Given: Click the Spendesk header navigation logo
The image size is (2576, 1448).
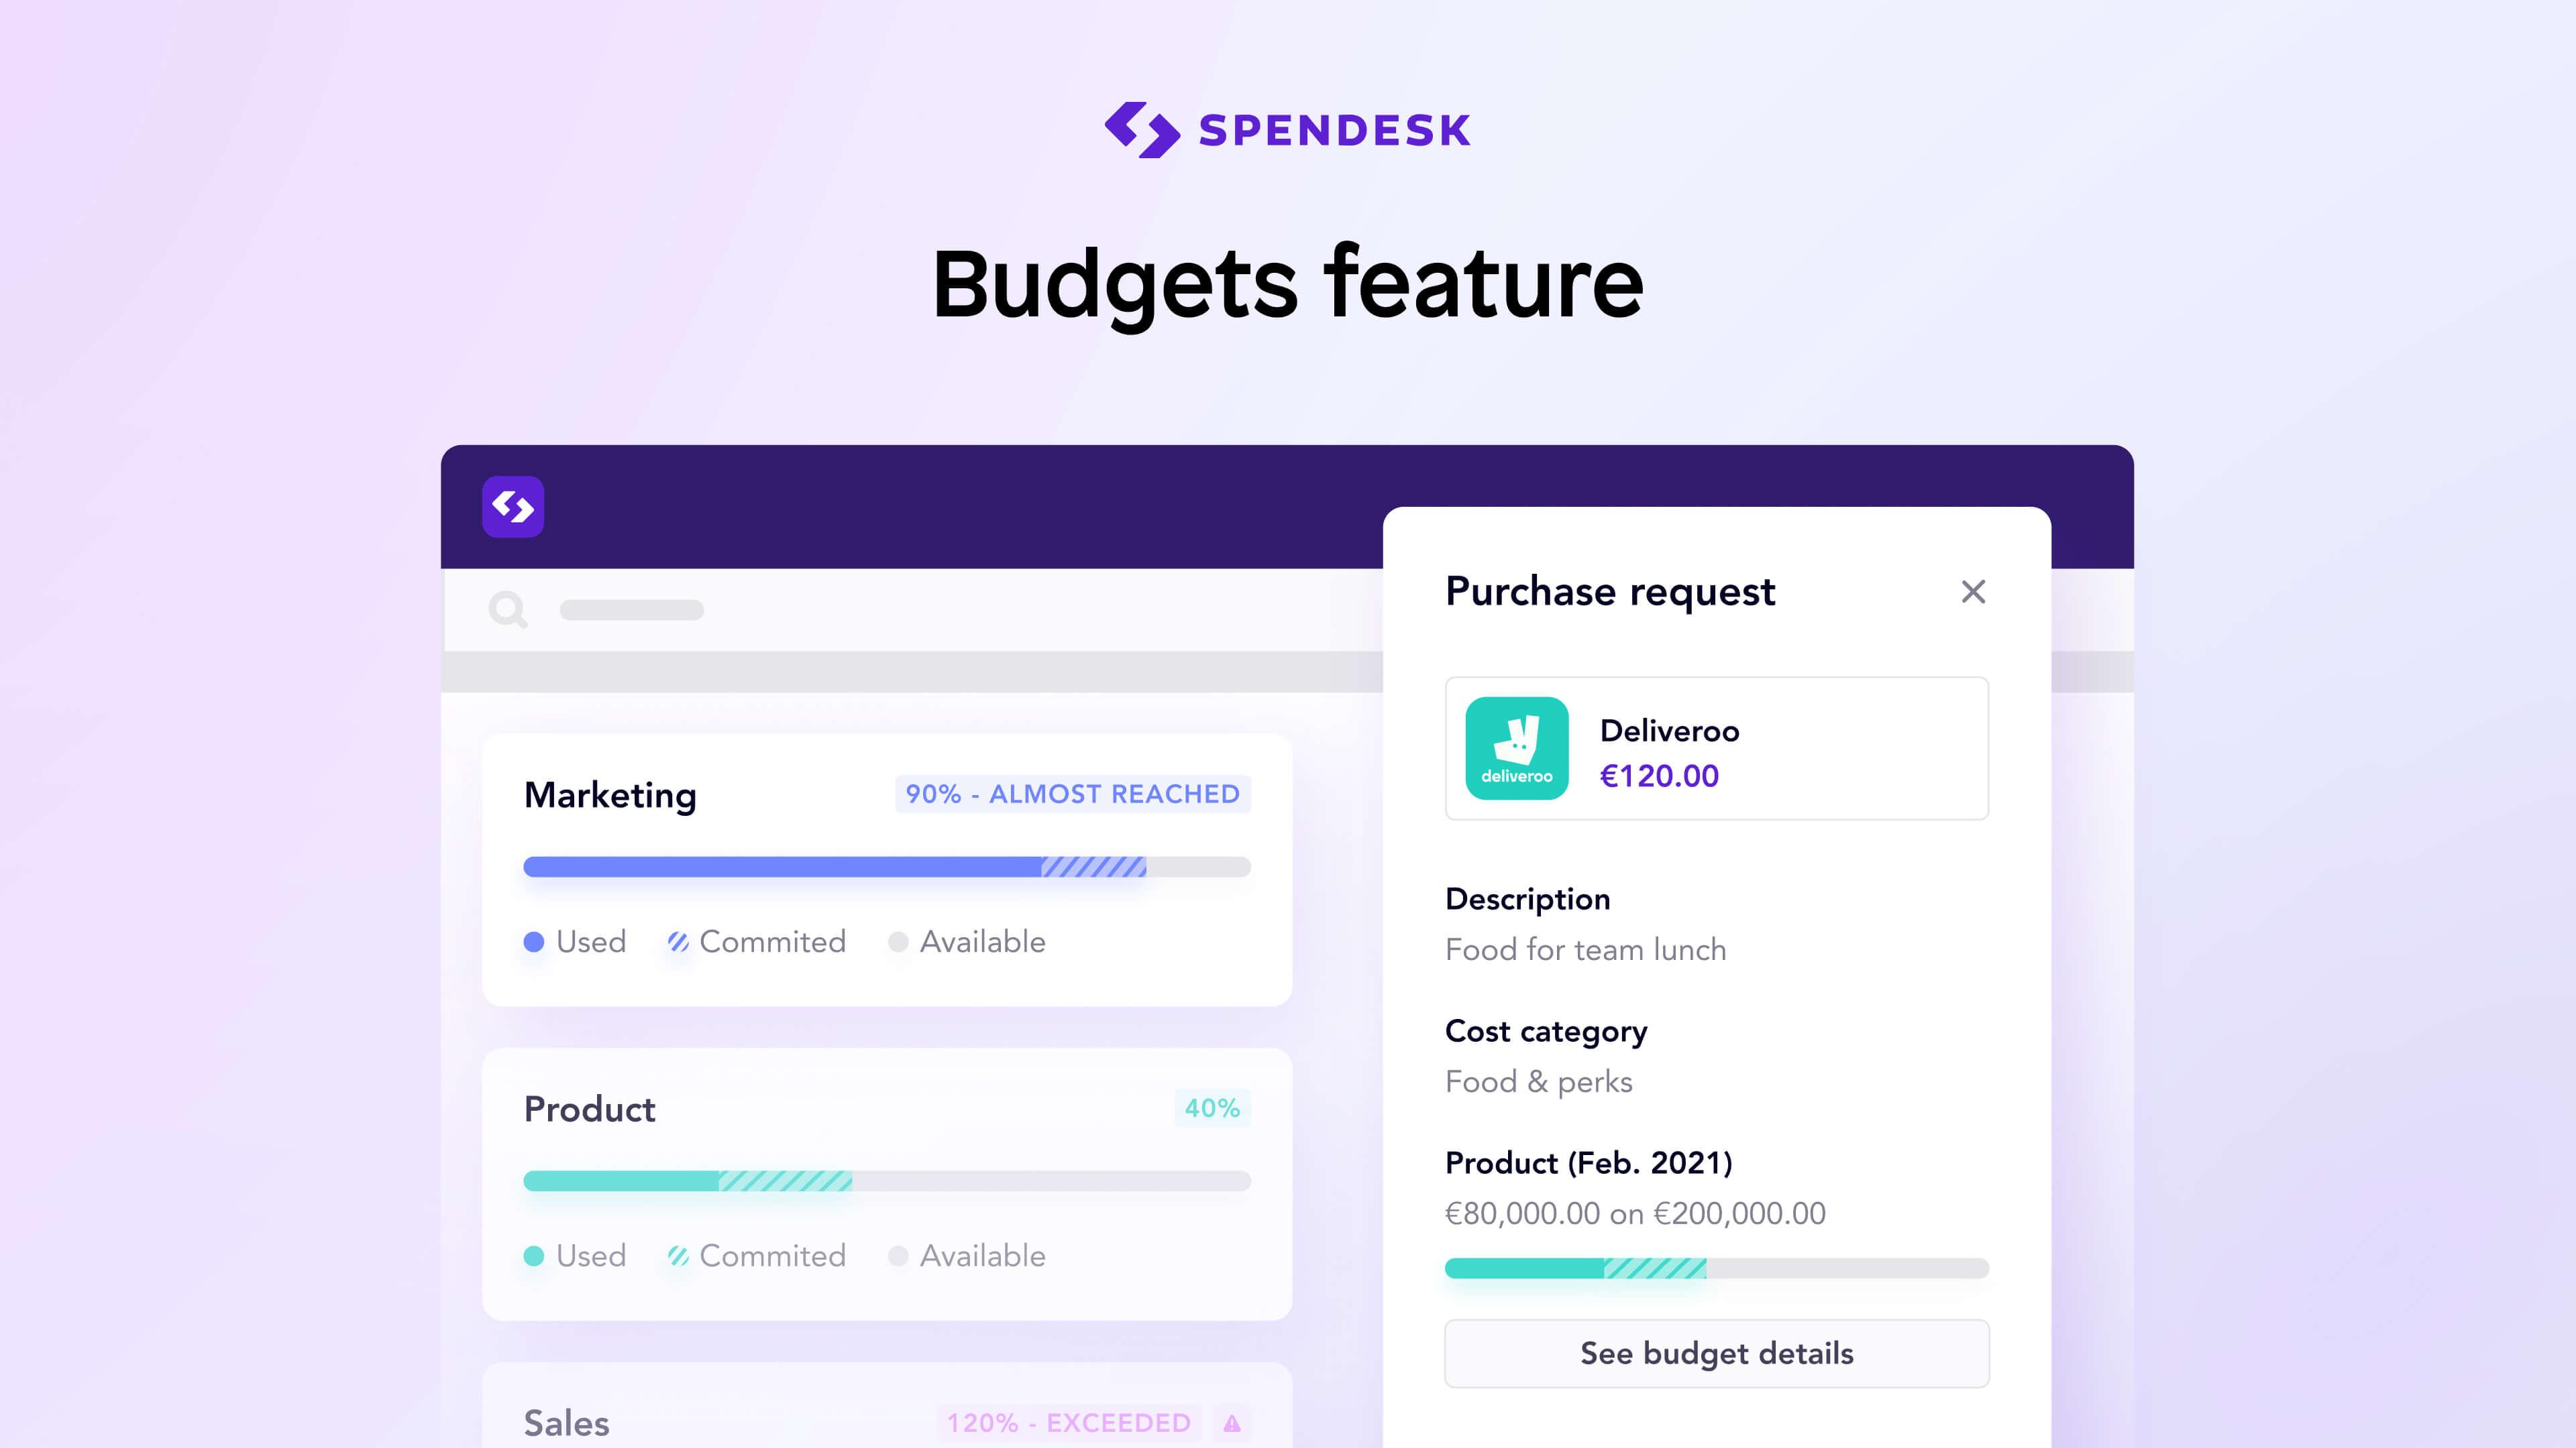Looking at the screenshot, I should 515,507.
